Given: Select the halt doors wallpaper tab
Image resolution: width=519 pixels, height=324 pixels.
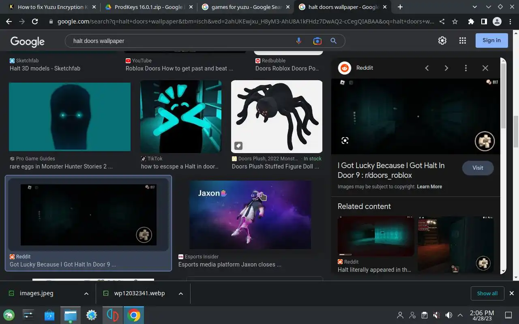Looking at the screenshot, I should [x=343, y=7].
